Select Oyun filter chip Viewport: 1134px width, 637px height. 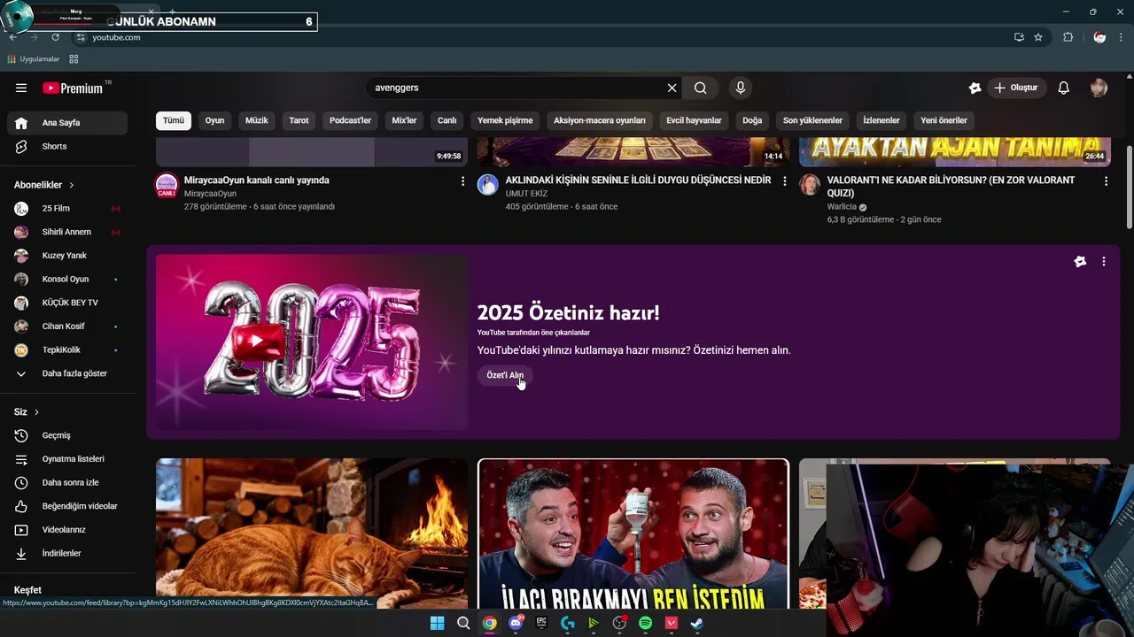tap(215, 120)
